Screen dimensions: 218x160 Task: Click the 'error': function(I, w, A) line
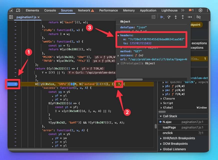coord(65,130)
